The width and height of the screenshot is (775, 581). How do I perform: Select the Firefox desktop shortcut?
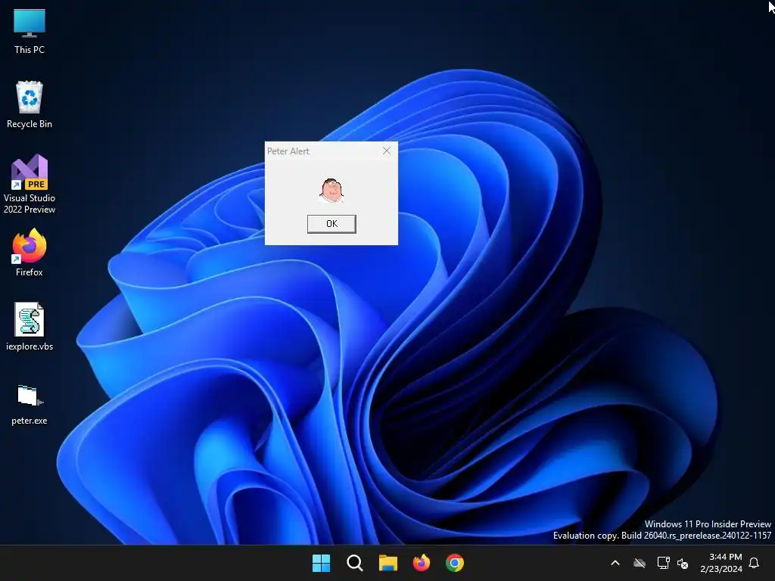click(x=30, y=253)
